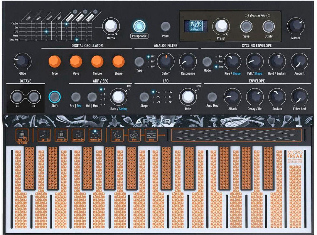Viewport: 317px width, 235px height.
Task: Cycle the LFO Shape selector button
Action: pyautogui.click(x=144, y=97)
